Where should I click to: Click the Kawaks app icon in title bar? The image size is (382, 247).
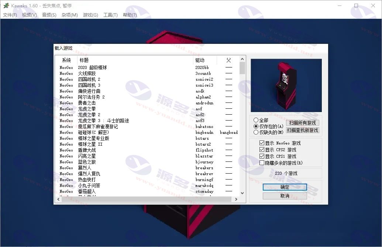click(x=6, y=6)
